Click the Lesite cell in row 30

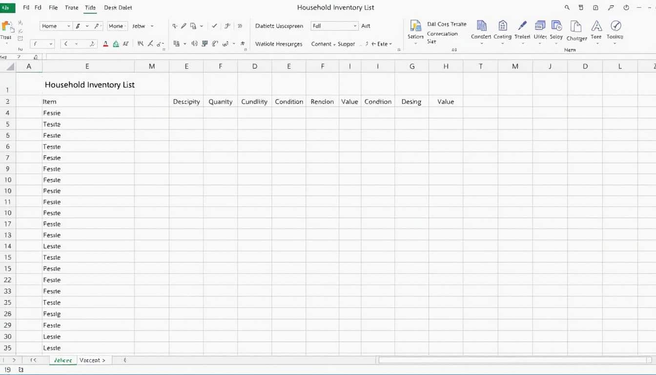pos(88,336)
